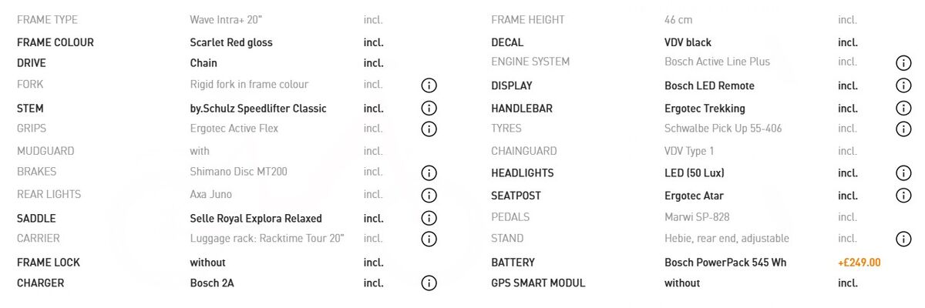Show info on Selle Royal Explora saddle
Screen dimensions: 925x308
[x=429, y=219]
